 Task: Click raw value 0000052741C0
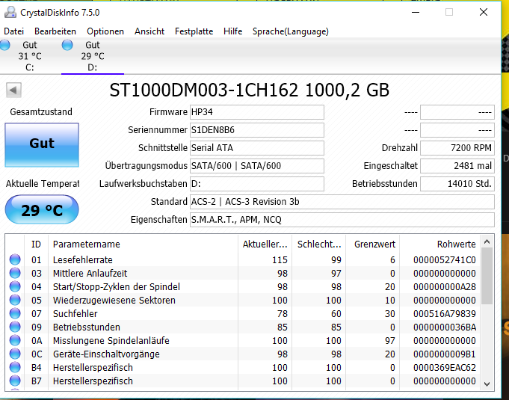[x=445, y=259]
